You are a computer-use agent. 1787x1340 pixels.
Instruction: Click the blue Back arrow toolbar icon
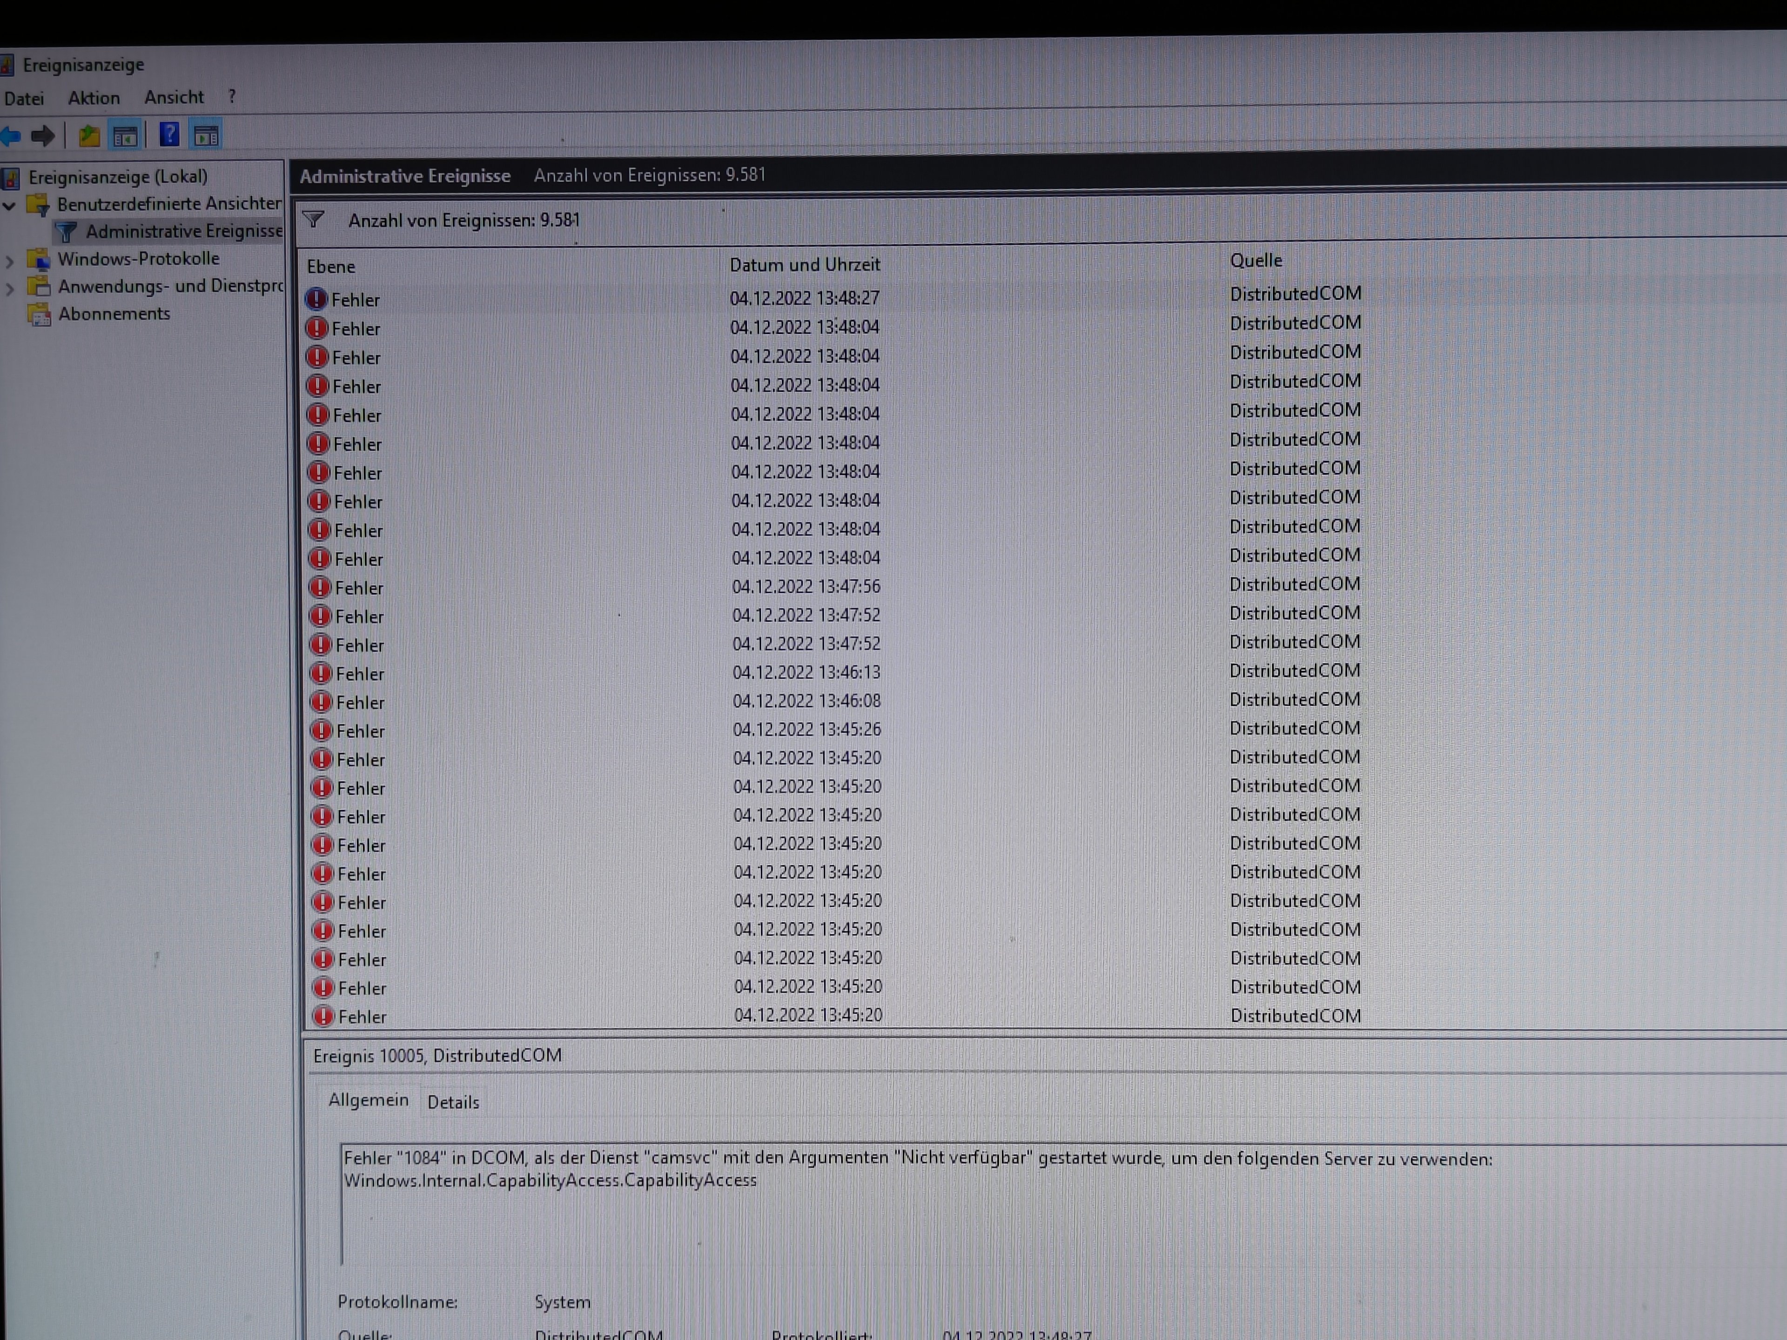[11, 136]
